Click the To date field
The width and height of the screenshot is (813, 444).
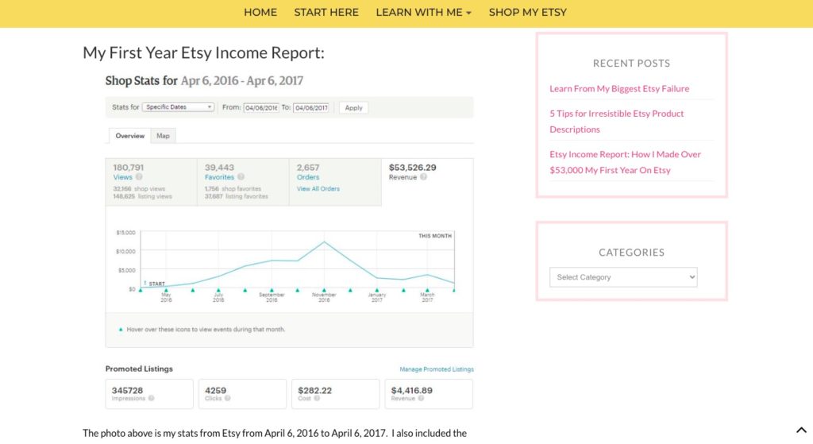coord(311,108)
